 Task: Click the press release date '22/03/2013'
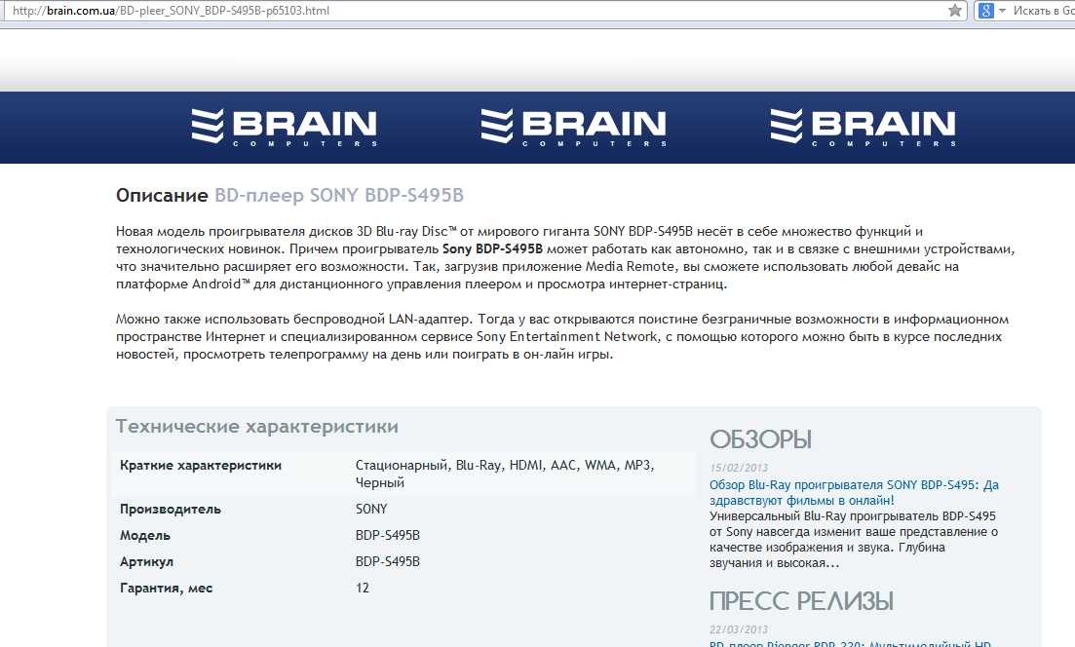point(739,629)
